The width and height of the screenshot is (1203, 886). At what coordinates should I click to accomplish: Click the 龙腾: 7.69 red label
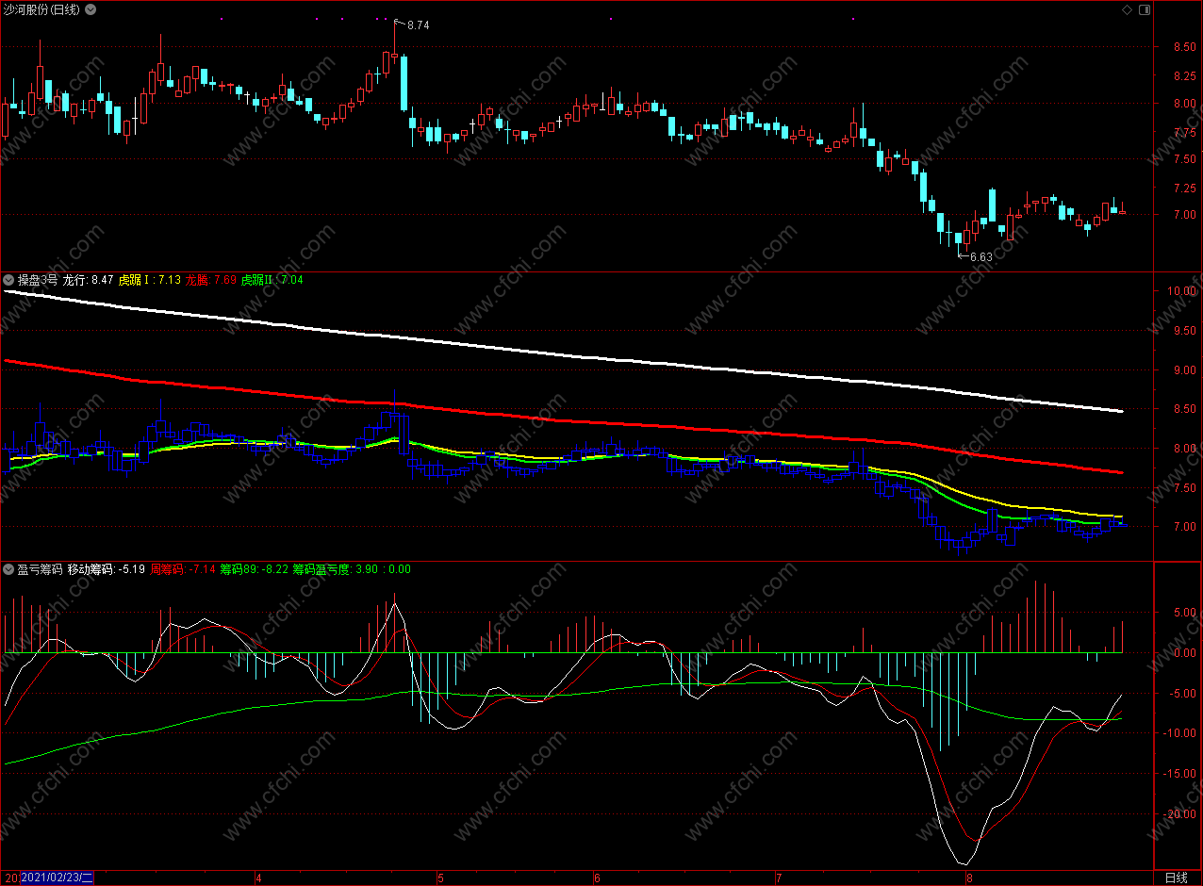(x=211, y=280)
